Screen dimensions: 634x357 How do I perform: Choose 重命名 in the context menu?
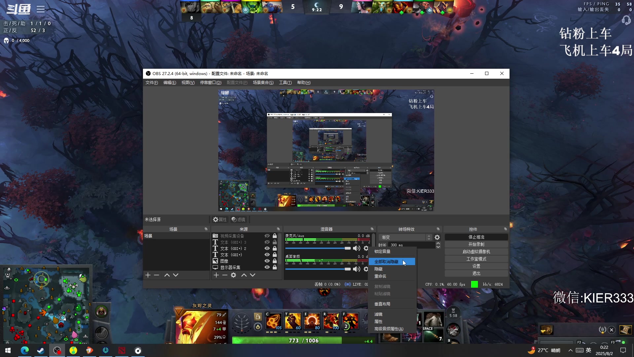(392, 276)
